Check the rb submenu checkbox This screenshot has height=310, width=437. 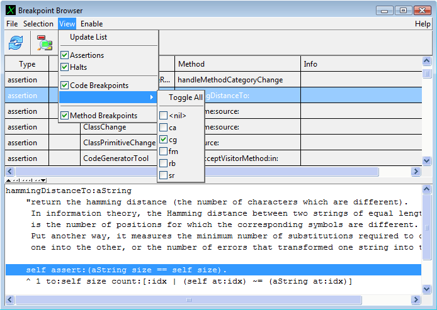[x=164, y=163]
